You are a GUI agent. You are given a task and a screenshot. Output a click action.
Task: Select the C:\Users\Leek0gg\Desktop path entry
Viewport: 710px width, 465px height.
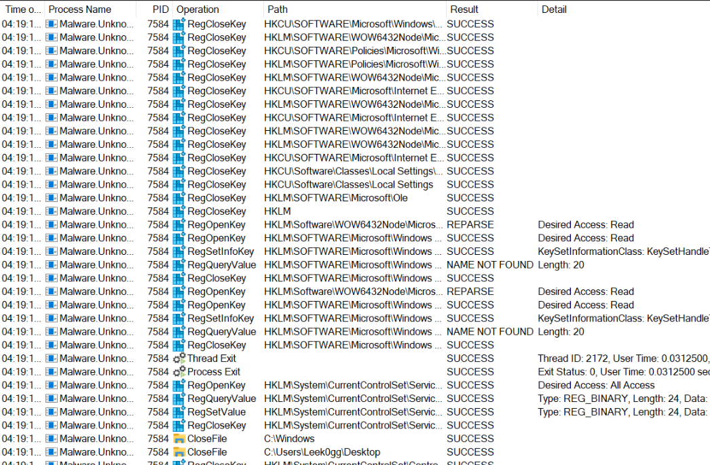tap(322, 452)
